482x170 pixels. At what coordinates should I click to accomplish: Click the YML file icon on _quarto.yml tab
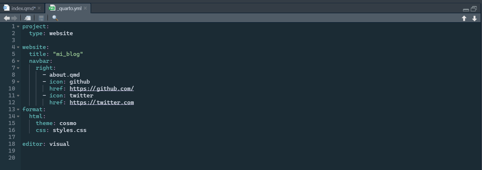tap(52, 8)
